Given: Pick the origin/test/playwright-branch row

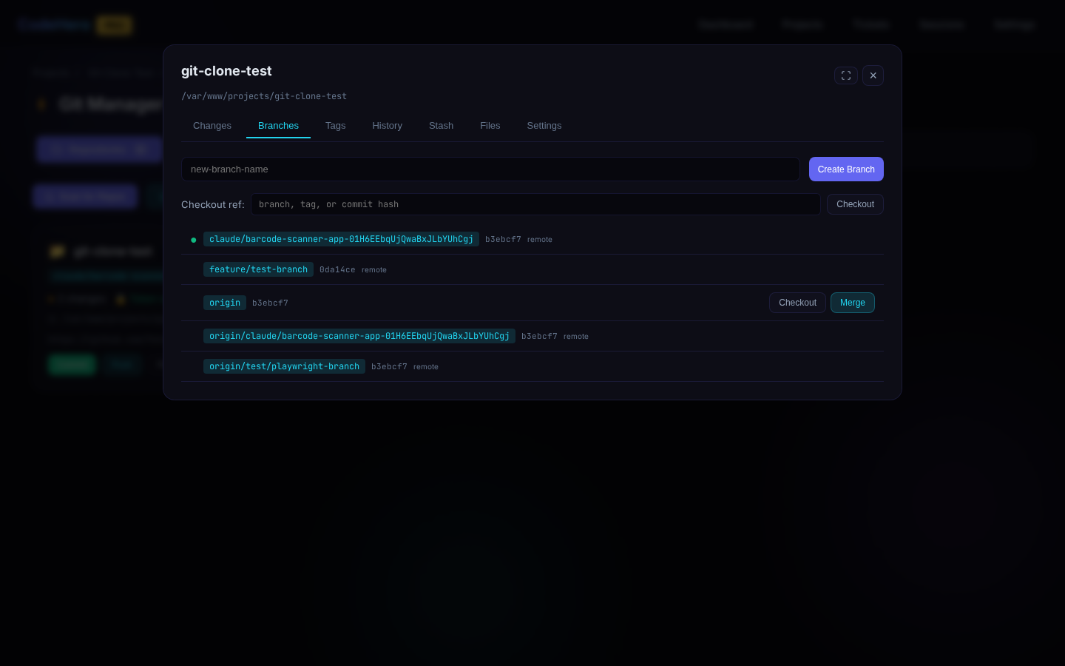Looking at the screenshot, I should pos(284,366).
